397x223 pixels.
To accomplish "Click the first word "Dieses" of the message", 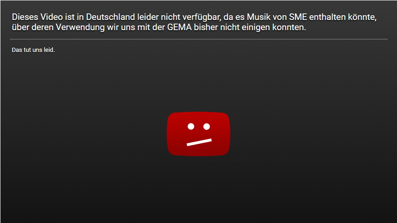I will (x=25, y=17).
